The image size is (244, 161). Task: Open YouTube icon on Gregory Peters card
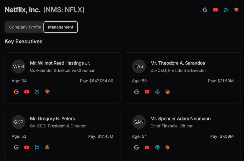click(26, 147)
